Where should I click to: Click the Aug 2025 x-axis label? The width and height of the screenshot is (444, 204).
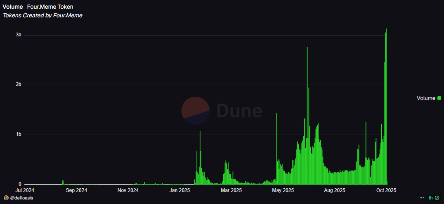tap(334, 190)
